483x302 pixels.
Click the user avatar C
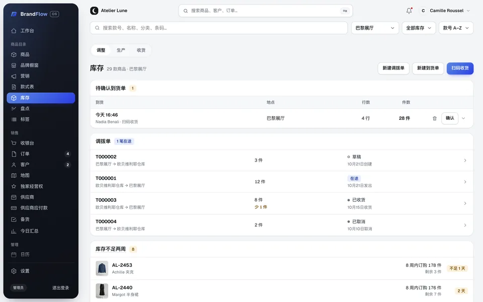pyautogui.click(x=423, y=11)
